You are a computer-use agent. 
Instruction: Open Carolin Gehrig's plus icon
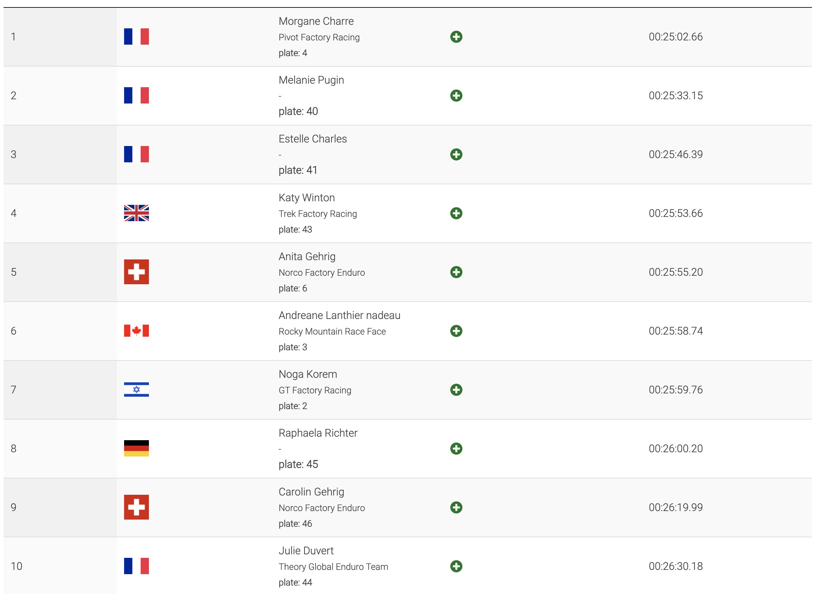(456, 508)
